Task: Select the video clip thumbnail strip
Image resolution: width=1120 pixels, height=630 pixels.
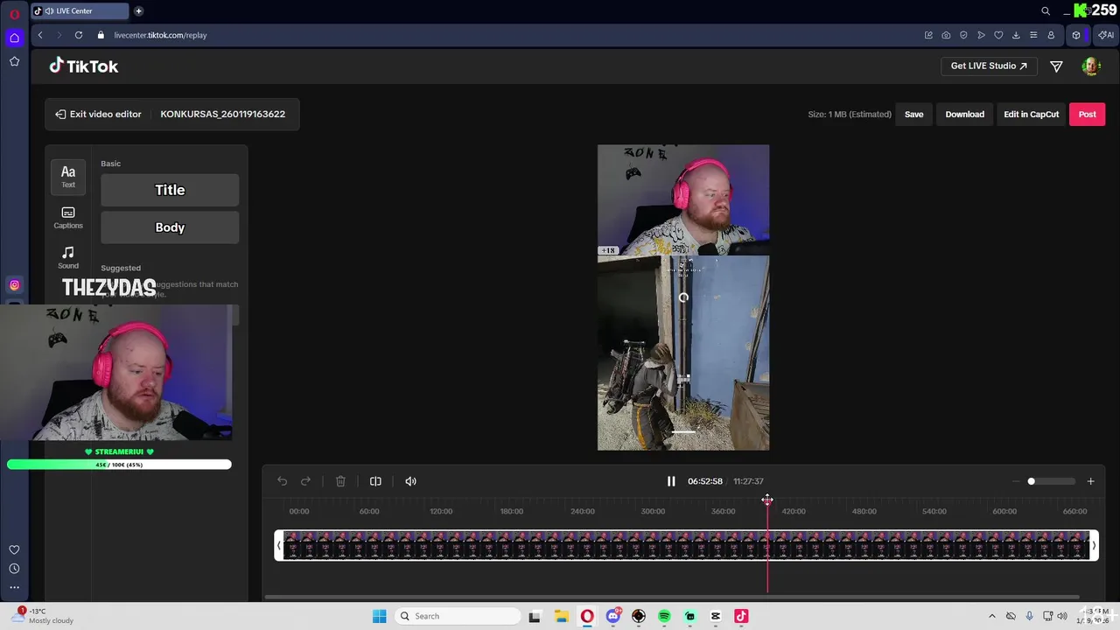Action: coord(686,545)
